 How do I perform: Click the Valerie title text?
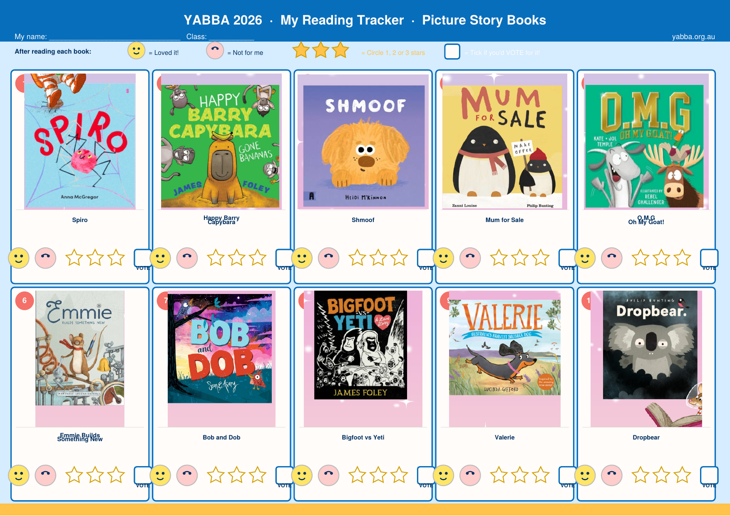coord(504,437)
